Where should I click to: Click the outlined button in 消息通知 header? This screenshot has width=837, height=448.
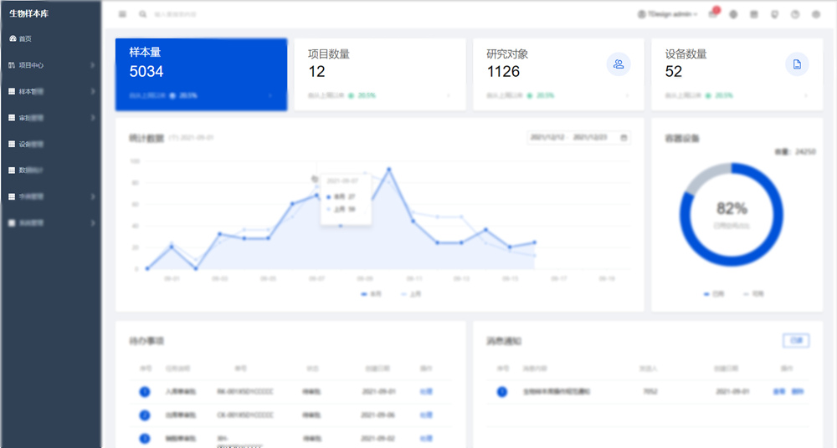[x=796, y=340]
